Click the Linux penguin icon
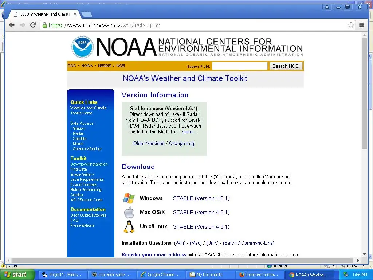Screen dimensions: 373x280 pos(129,226)
